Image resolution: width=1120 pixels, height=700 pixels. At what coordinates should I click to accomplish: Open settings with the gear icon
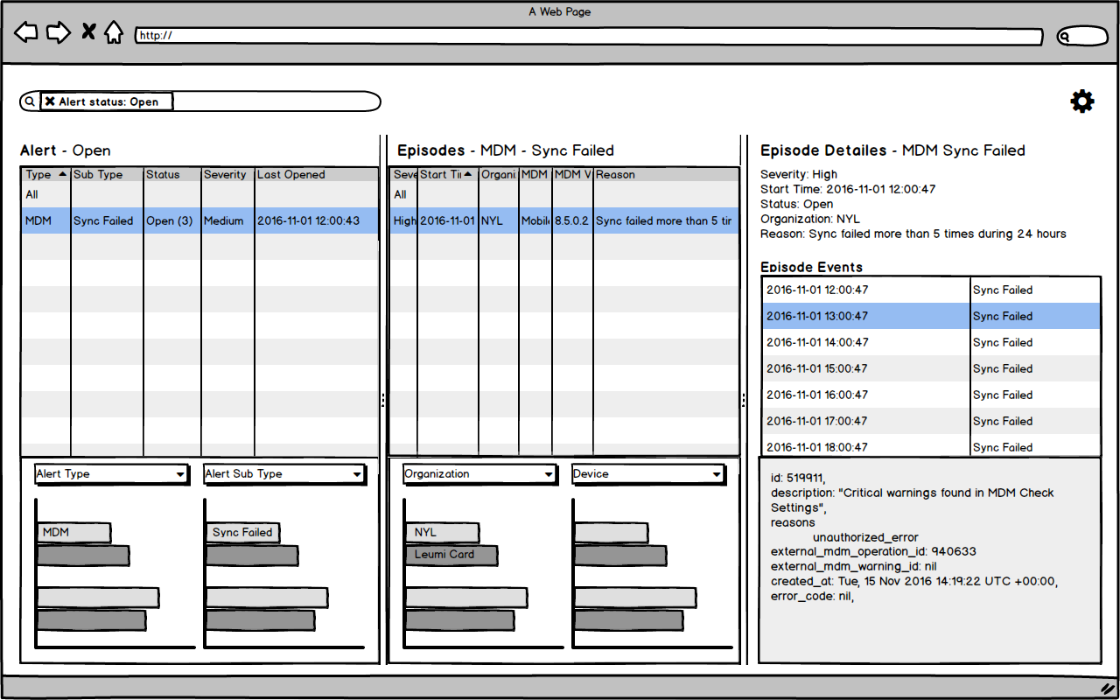pyautogui.click(x=1082, y=101)
